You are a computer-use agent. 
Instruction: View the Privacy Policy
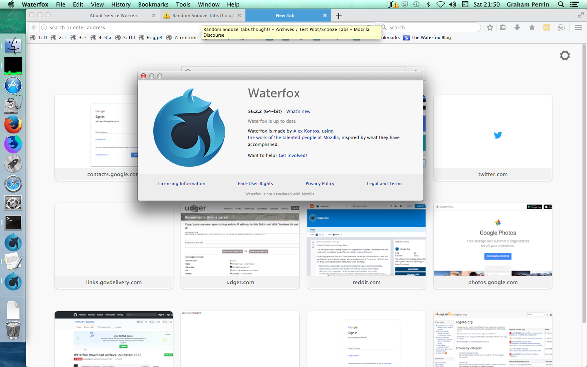(320, 183)
